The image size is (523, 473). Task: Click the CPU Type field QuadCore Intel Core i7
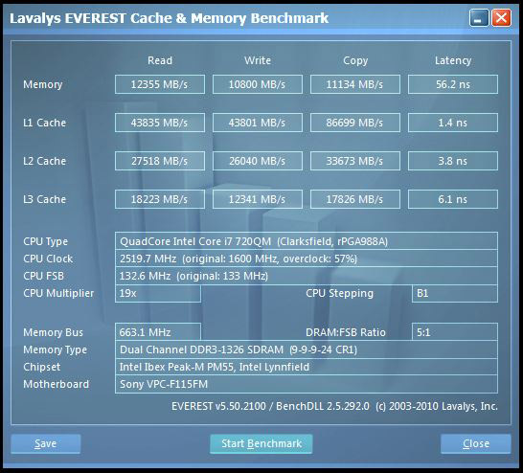click(307, 241)
